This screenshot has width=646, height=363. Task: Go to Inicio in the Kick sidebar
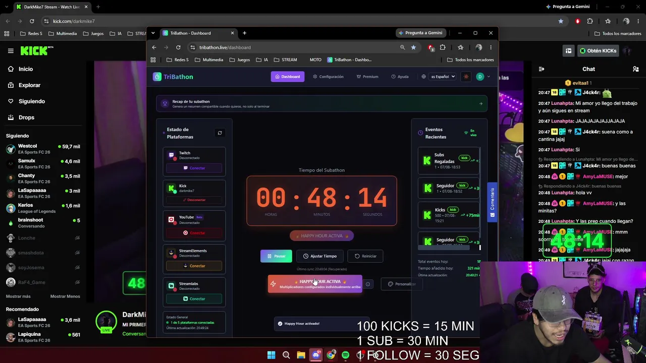tap(20, 69)
